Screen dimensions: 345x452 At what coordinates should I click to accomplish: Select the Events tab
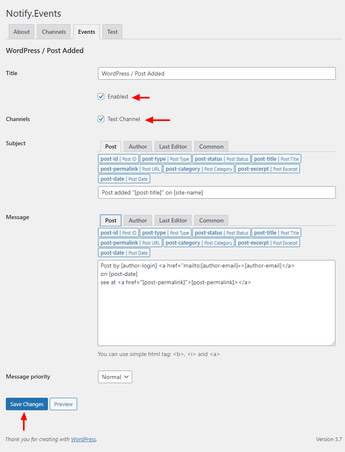86,32
